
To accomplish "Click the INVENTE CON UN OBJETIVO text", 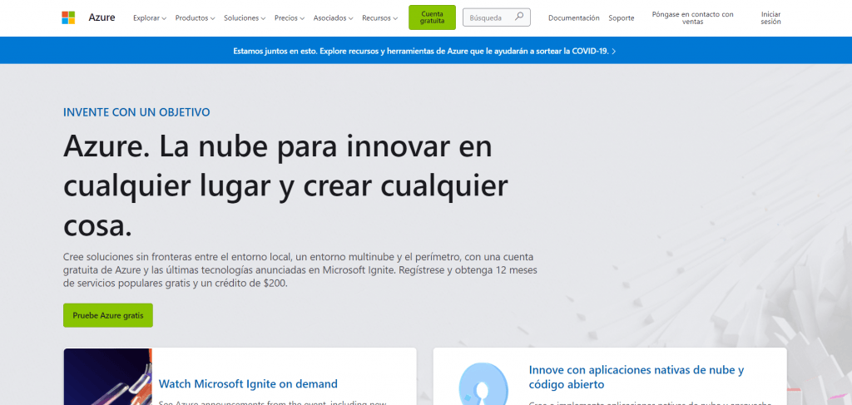I will pos(136,112).
